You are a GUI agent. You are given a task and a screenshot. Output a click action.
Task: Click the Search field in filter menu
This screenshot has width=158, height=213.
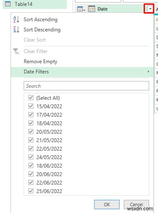[86, 86]
